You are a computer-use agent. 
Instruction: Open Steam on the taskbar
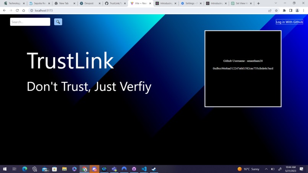(154, 169)
